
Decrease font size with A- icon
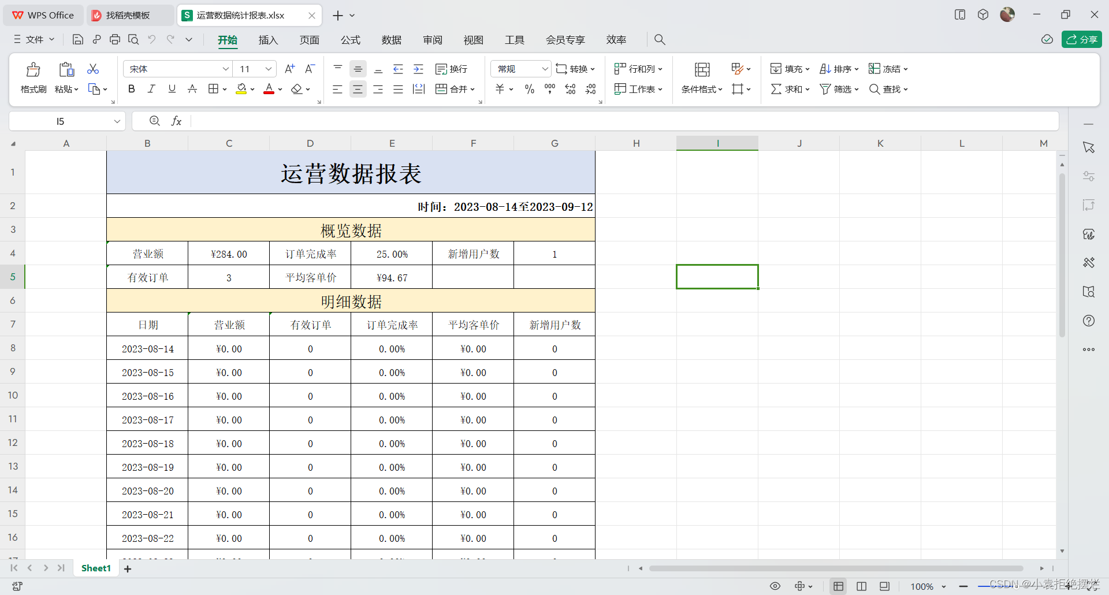[x=310, y=69]
